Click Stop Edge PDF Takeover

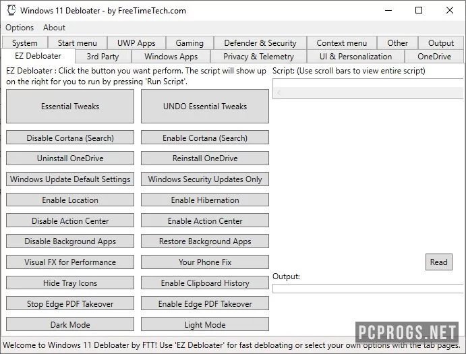pos(70,303)
